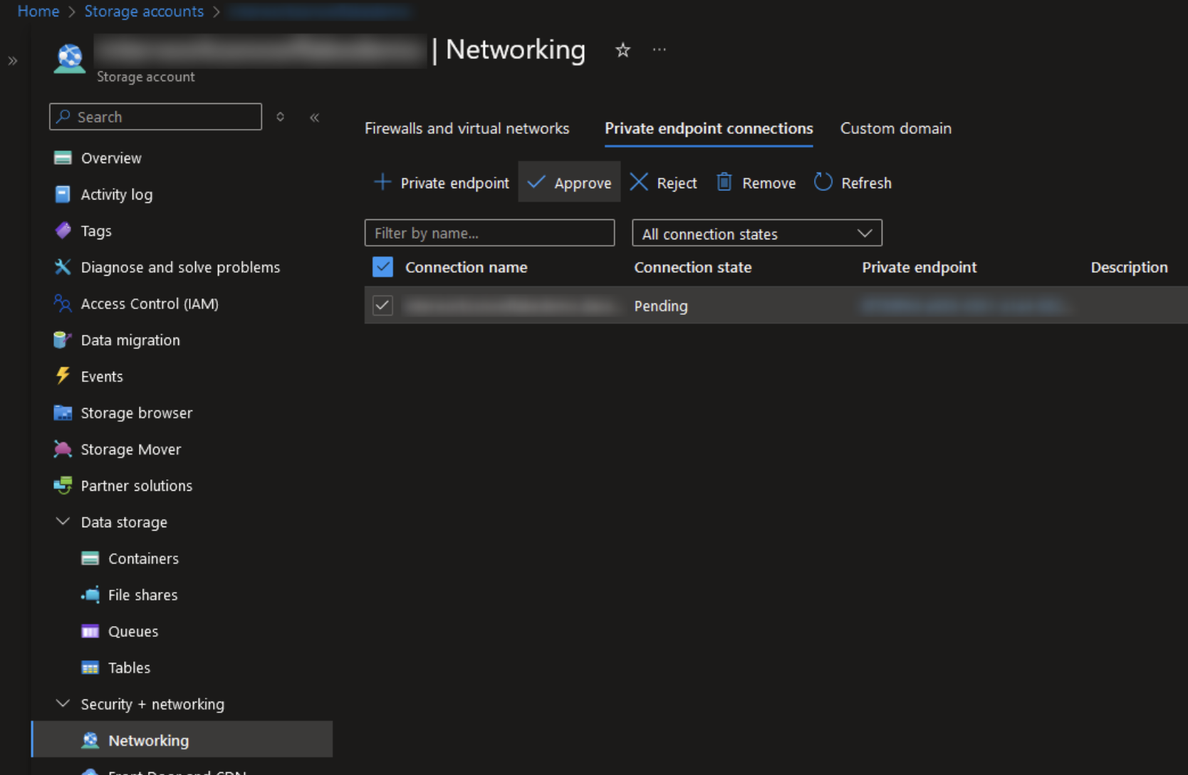Toggle the favorite star next to Networking title
Screen dimensions: 1188x775
pos(622,50)
